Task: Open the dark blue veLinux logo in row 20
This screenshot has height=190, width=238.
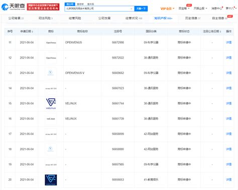Action: click(x=51, y=180)
